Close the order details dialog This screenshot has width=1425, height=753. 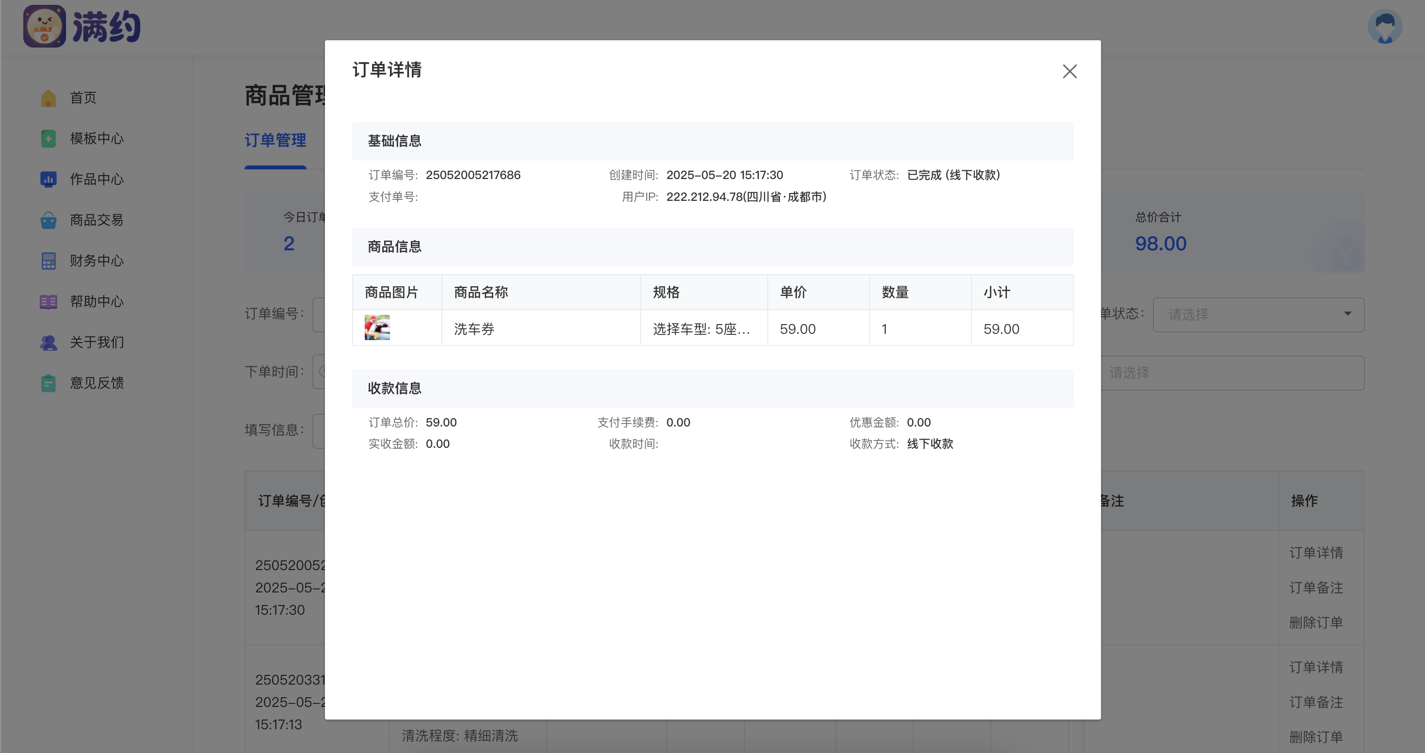(x=1069, y=71)
